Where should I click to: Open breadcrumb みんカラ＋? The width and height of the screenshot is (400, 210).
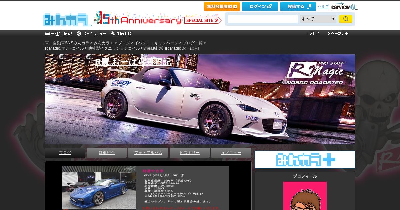104,43
